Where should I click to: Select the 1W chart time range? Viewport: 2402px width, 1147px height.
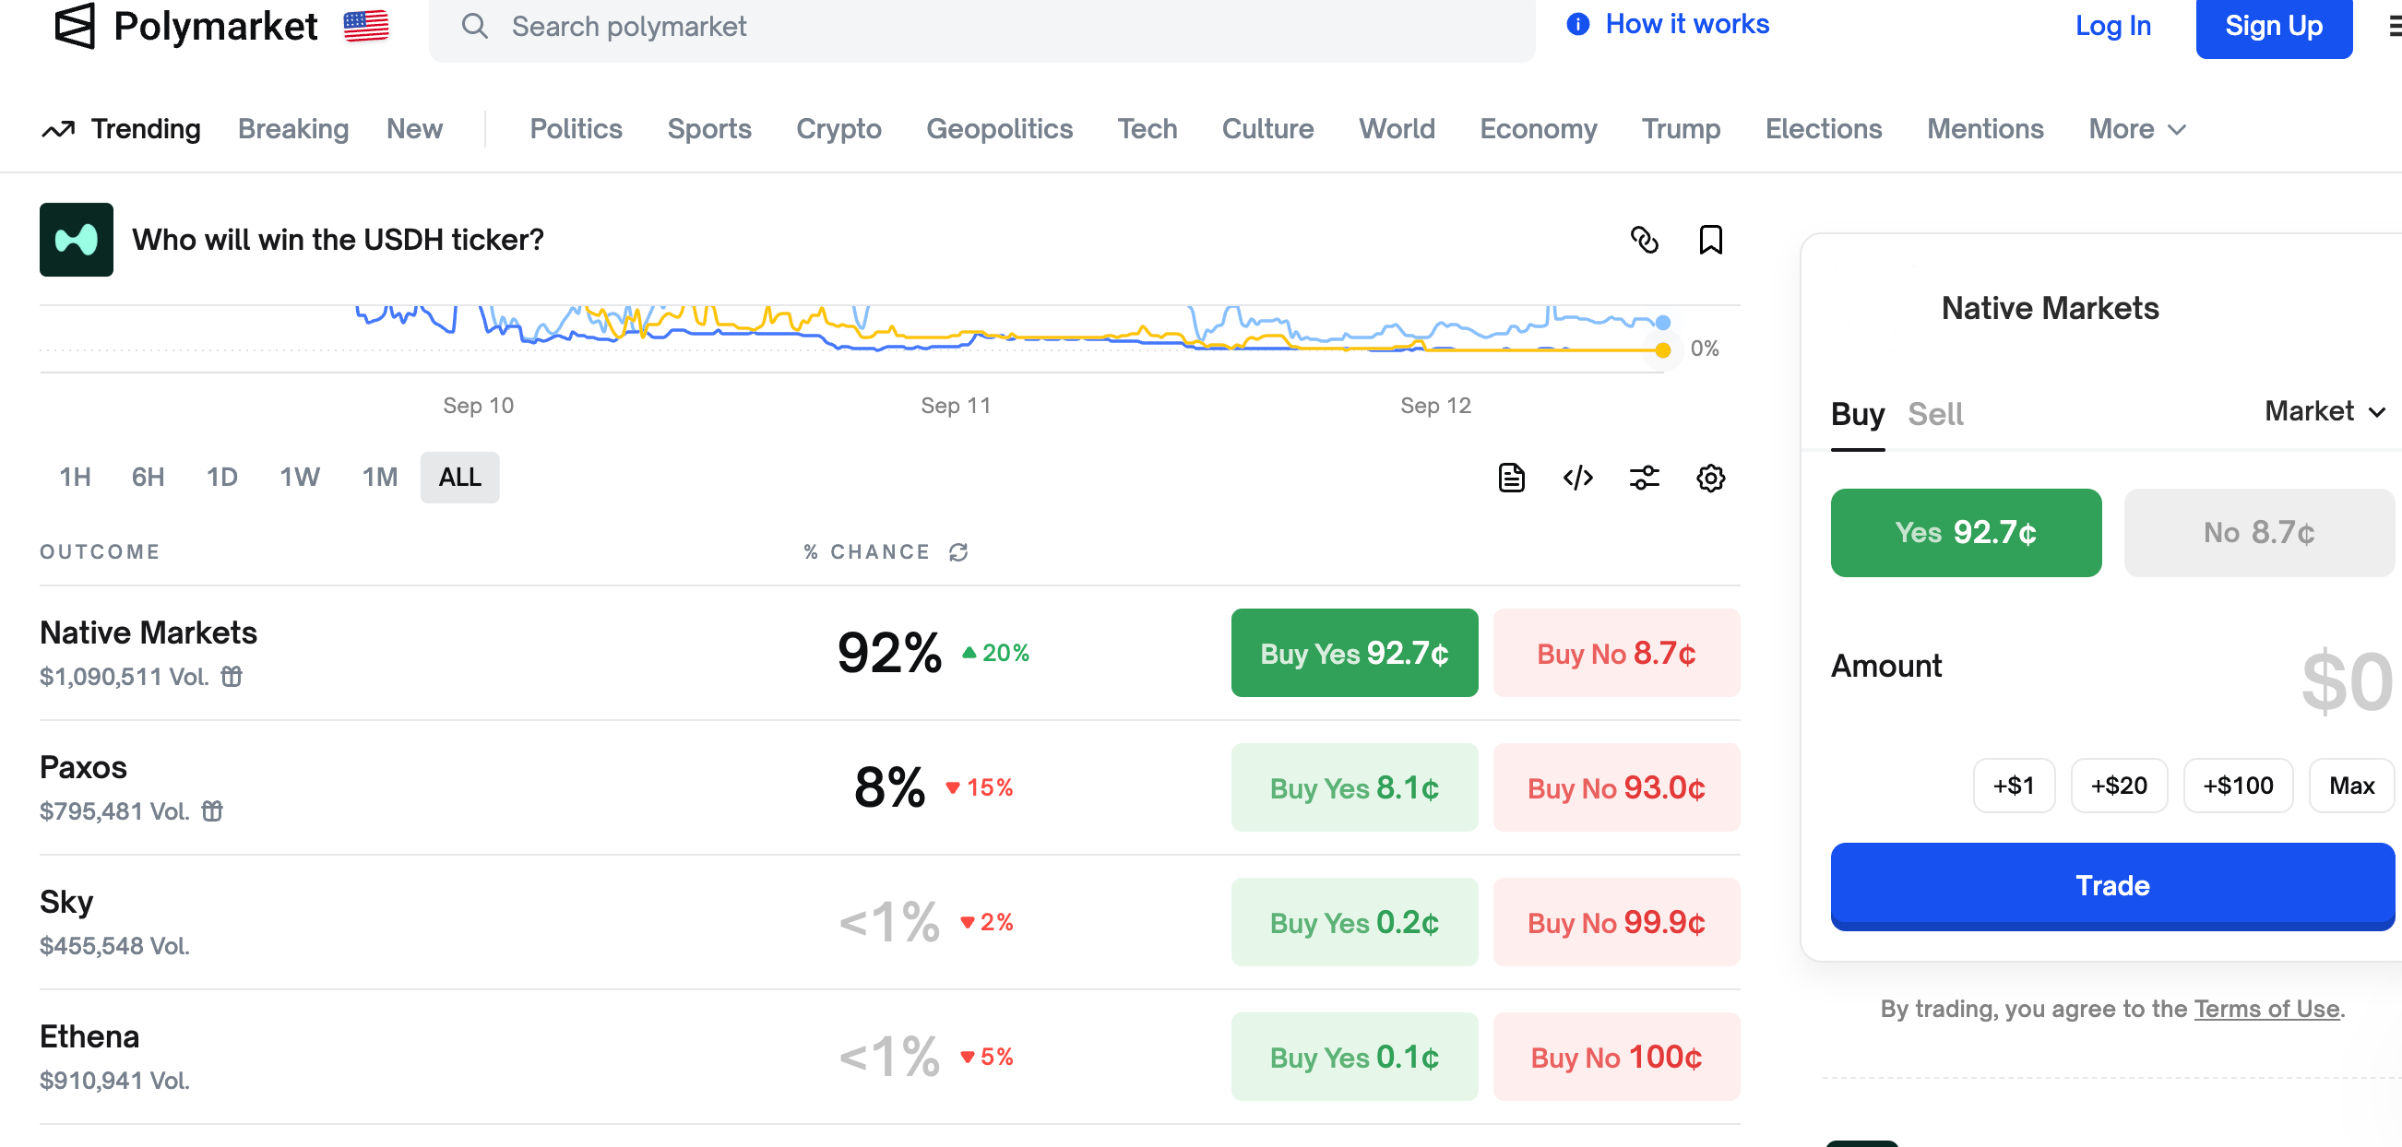pos(299,477)
